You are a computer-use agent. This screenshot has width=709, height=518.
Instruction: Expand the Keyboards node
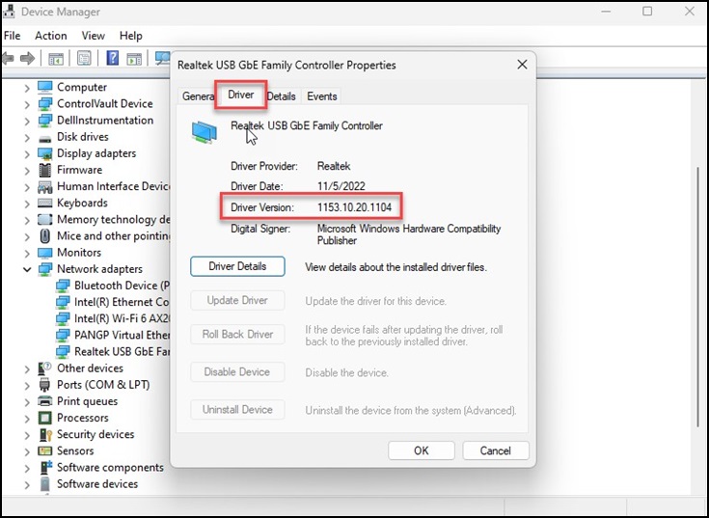27,204
